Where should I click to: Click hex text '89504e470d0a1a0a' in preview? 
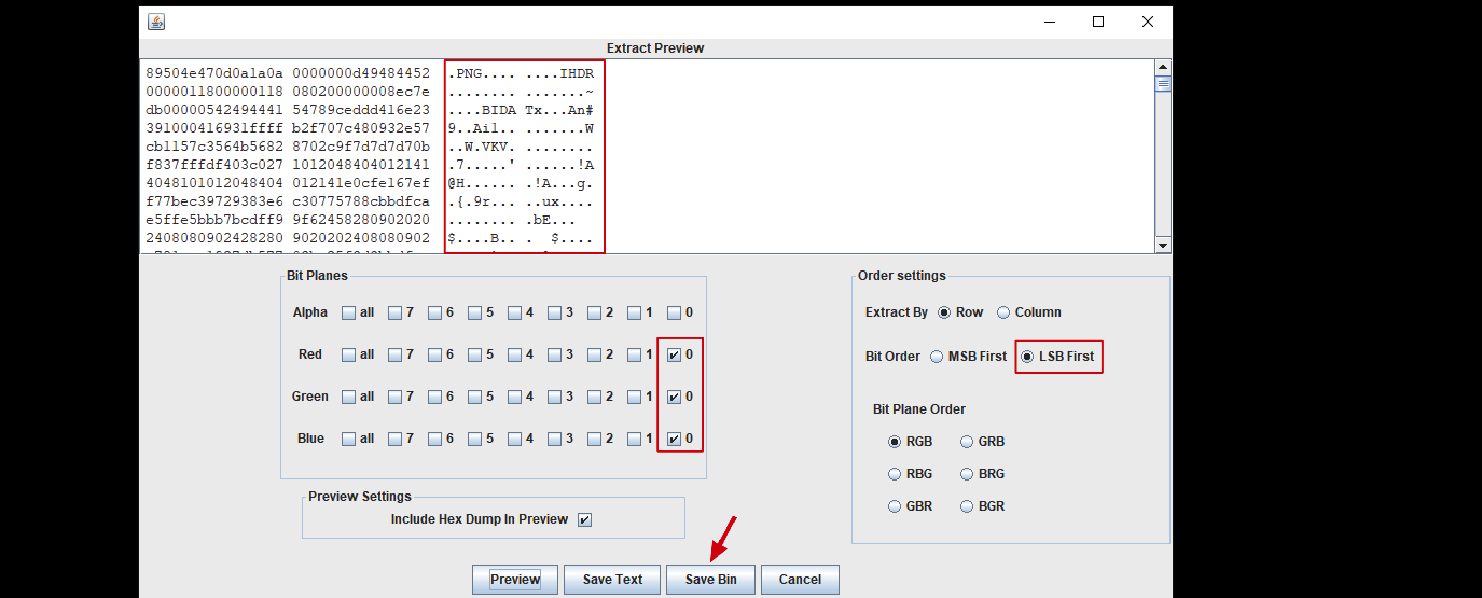click(214, 74)
